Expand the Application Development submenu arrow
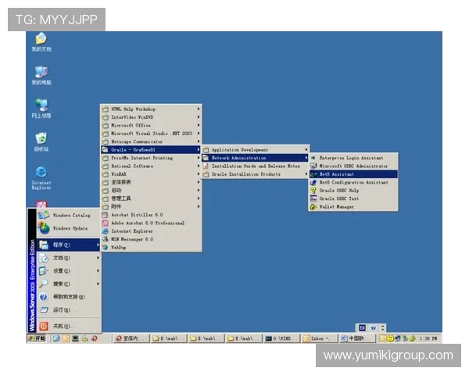469x375 pixels. [306, 149]
